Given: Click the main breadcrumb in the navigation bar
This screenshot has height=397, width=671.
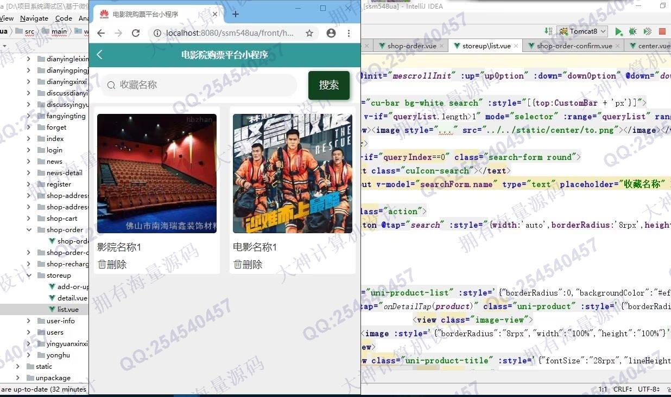Looking at the screenshot, I should pyautogui.click(x=59, y=31).
